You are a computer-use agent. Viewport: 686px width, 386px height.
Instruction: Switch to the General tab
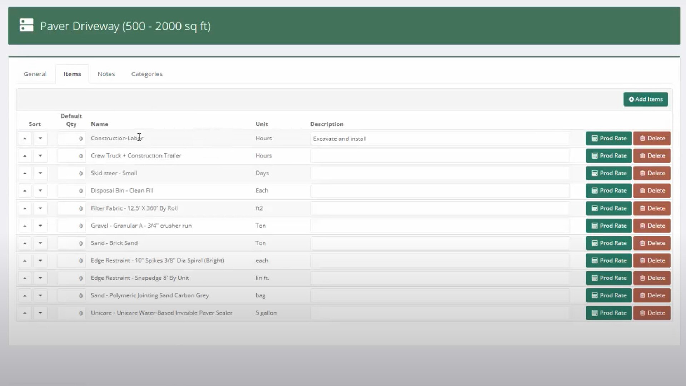(x=35, y=74)
